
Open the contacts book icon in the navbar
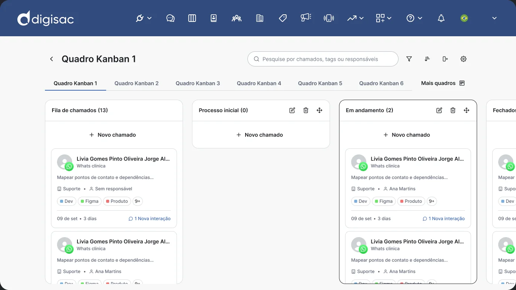point(214,18)
